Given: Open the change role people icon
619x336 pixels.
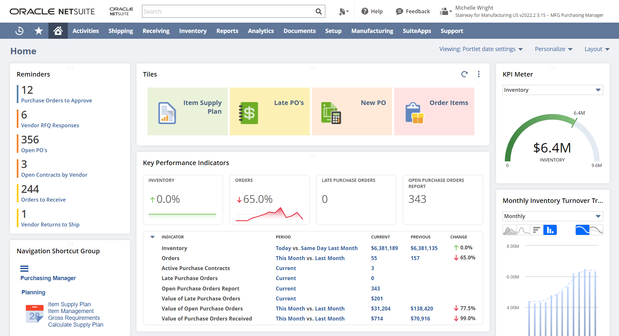Looking at the screenshot, I should [x=446, y=11].
